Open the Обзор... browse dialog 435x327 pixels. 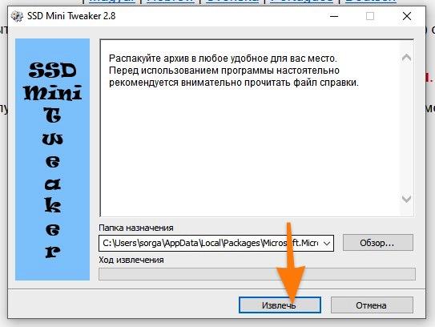coord(378,243)
